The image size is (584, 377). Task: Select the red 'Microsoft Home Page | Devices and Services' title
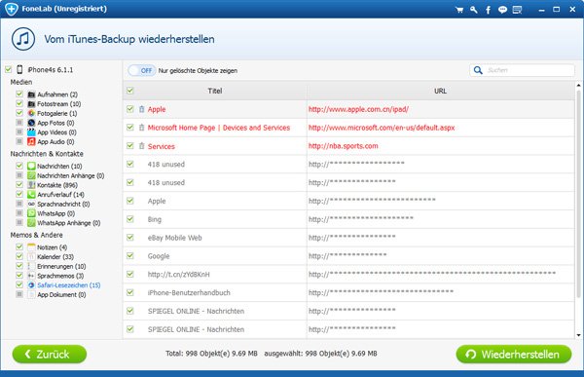[x=219, y=128]
